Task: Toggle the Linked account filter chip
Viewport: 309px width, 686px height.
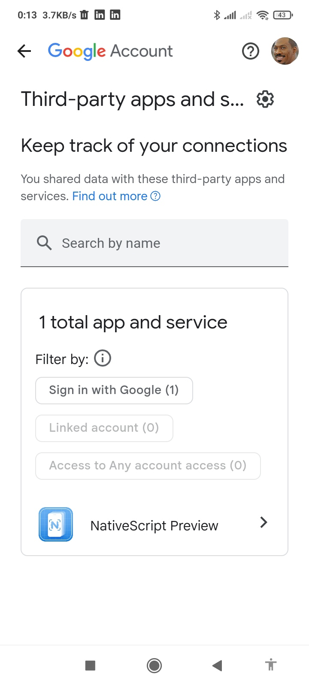Action: [104, 428]
